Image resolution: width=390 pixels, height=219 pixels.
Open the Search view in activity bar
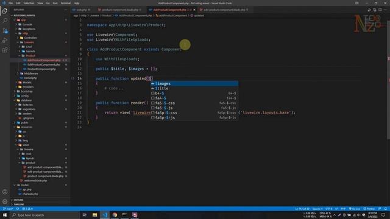[5, 21]
